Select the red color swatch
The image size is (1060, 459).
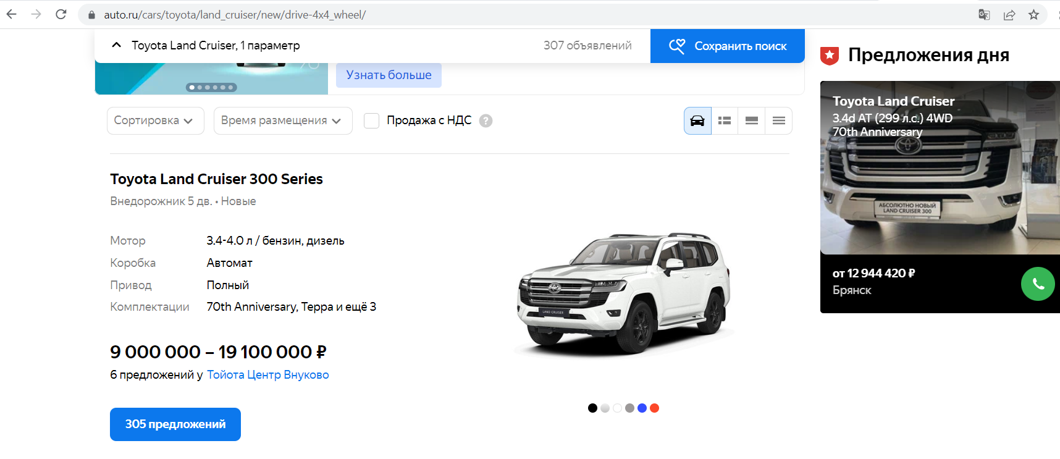click(x=654, y=408)
